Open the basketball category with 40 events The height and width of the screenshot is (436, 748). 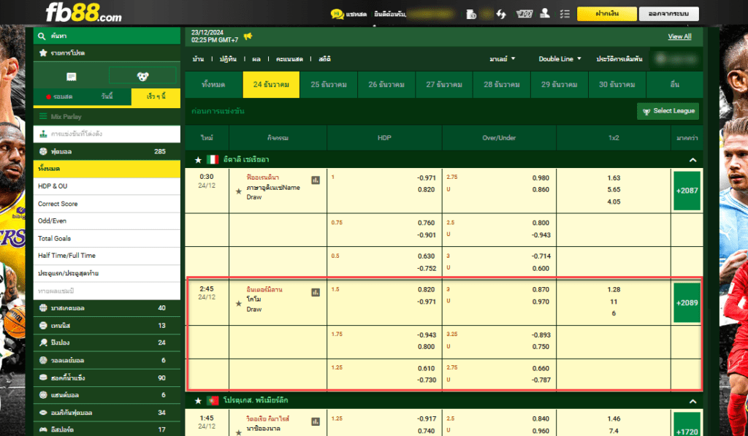click(107, 307)
